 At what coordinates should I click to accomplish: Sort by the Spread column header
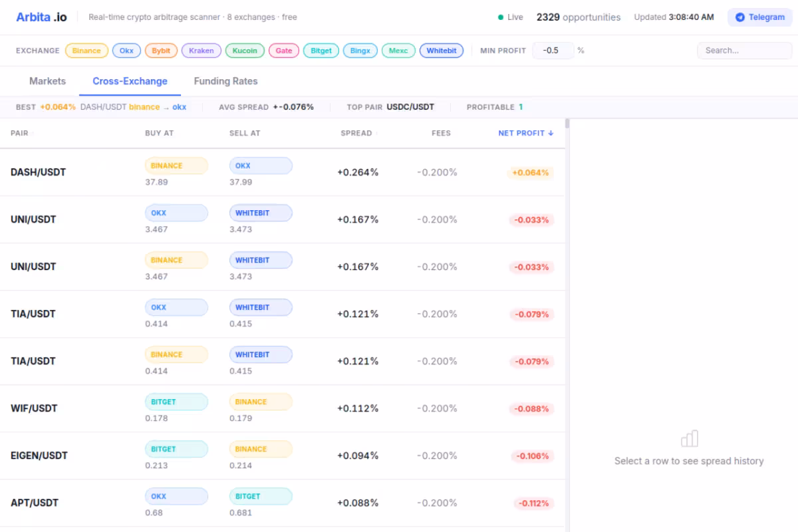coord(359,133)
